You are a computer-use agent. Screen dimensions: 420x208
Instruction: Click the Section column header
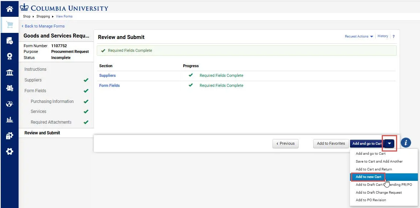point(106,66)
